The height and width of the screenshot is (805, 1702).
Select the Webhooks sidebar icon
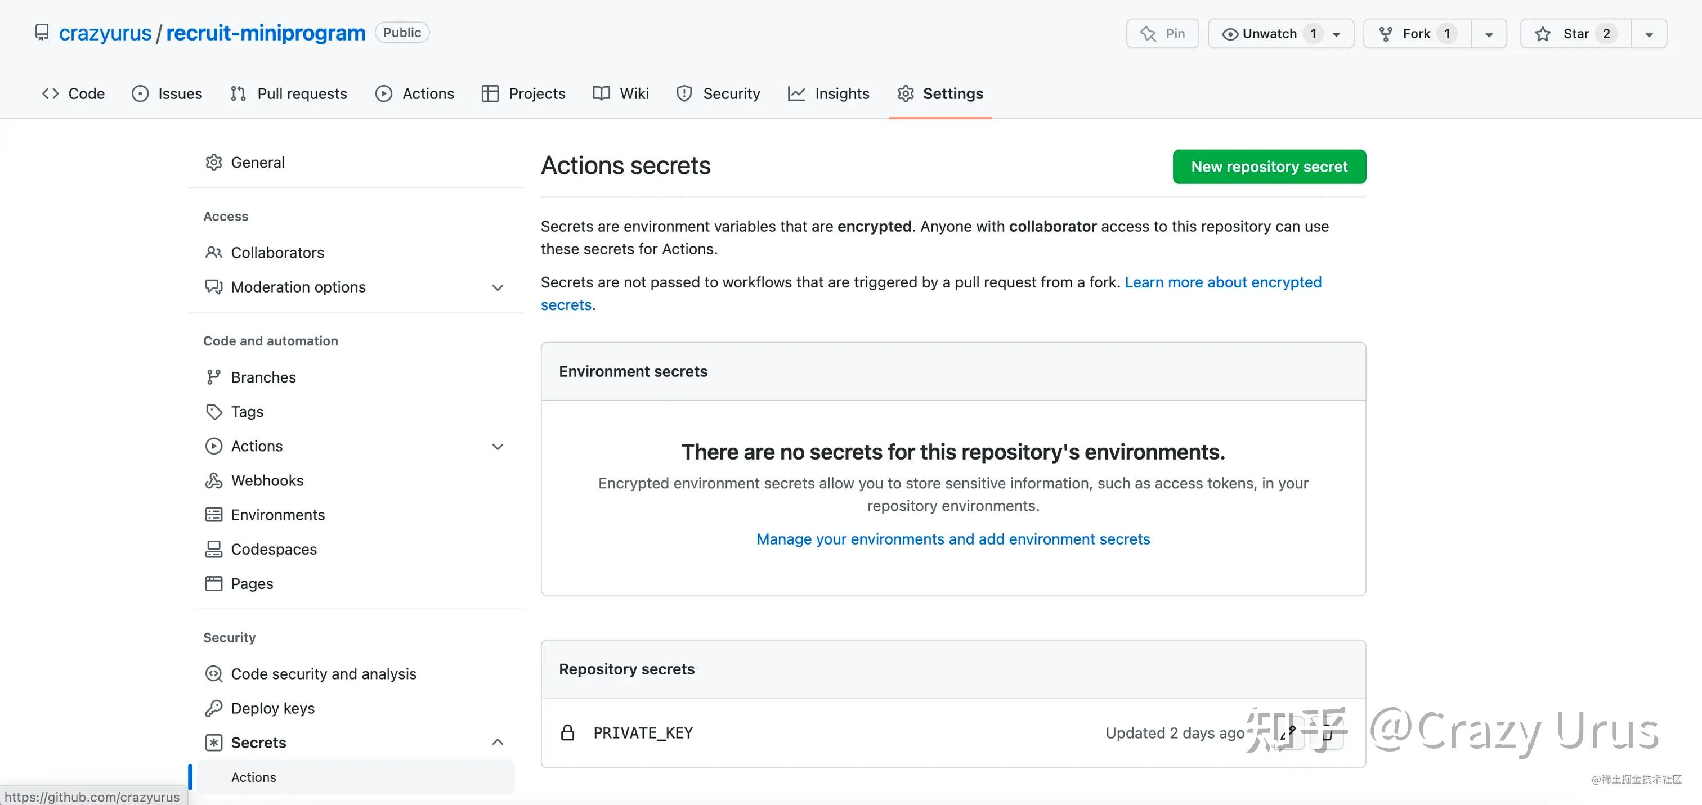click(213, 480)
